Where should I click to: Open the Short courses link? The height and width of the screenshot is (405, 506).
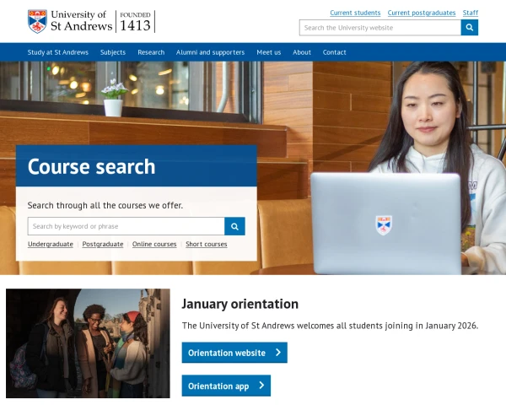click(207, 244)
